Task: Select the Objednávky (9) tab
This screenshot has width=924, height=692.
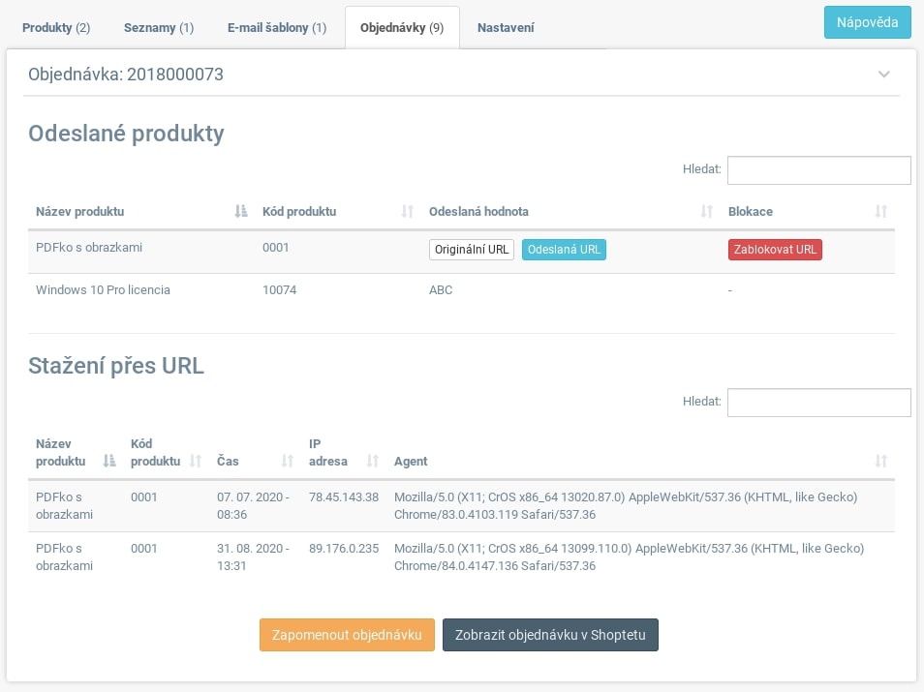Action: pyautogui.click(x=402, y=28)
